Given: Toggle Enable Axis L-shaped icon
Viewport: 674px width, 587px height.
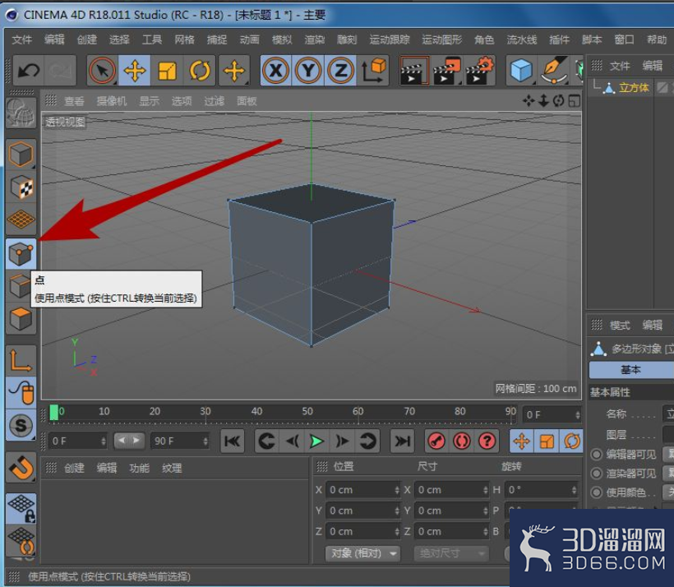Looking at the screenshot, I should click(x=21, y=360).
